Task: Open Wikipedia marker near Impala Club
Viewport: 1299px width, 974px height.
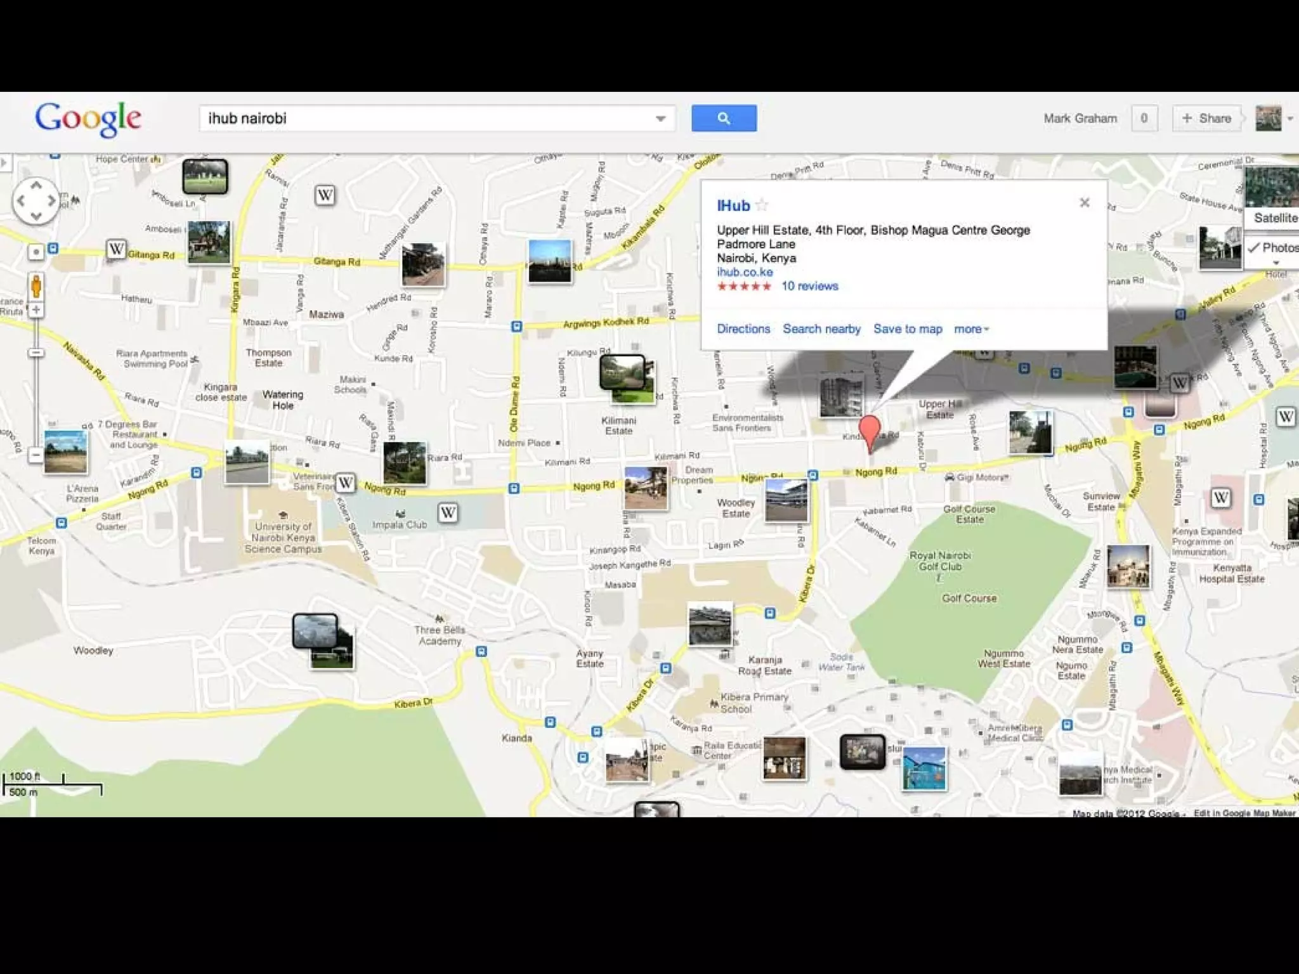Action: tap(448, 512)
